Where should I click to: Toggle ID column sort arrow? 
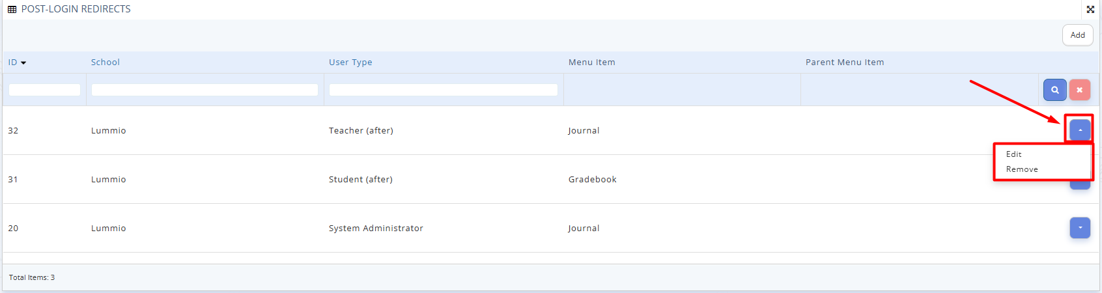coord(23,63)
